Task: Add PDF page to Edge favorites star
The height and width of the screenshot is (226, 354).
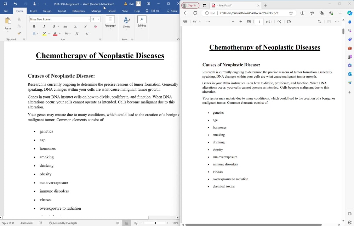Action: [291, 13]
